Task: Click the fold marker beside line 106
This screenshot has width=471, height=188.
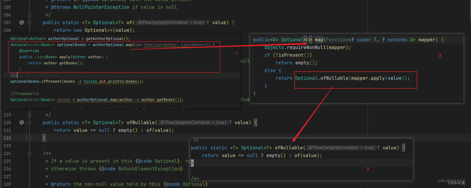Action: (30, 15)
